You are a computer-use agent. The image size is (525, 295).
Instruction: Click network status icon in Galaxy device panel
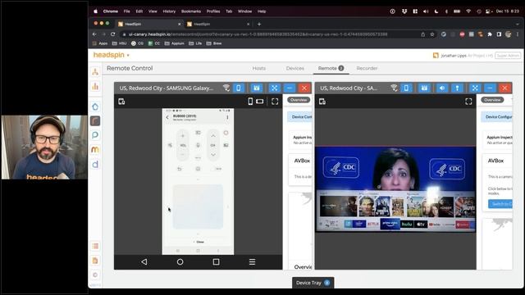coord(226,88)
